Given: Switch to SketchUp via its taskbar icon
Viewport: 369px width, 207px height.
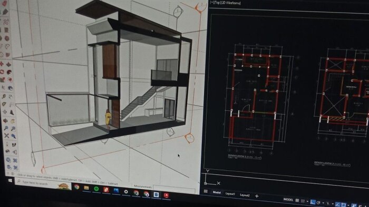Looking at the screenshot, I should (156, 194).
